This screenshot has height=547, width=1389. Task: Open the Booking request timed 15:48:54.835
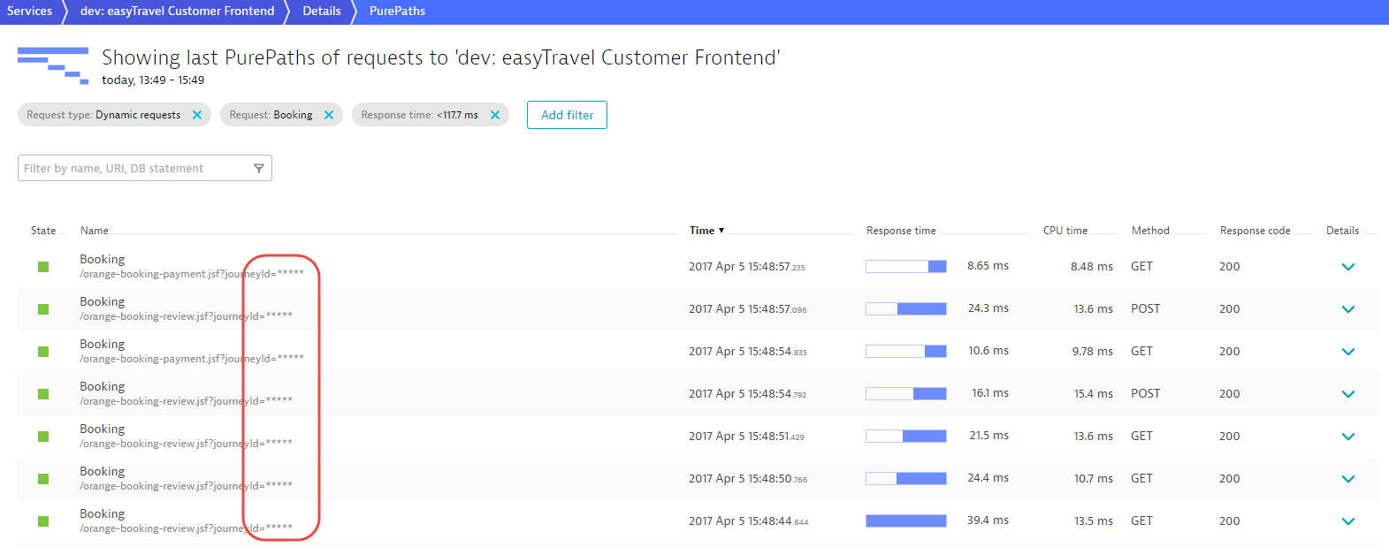(x=103, y=344)
